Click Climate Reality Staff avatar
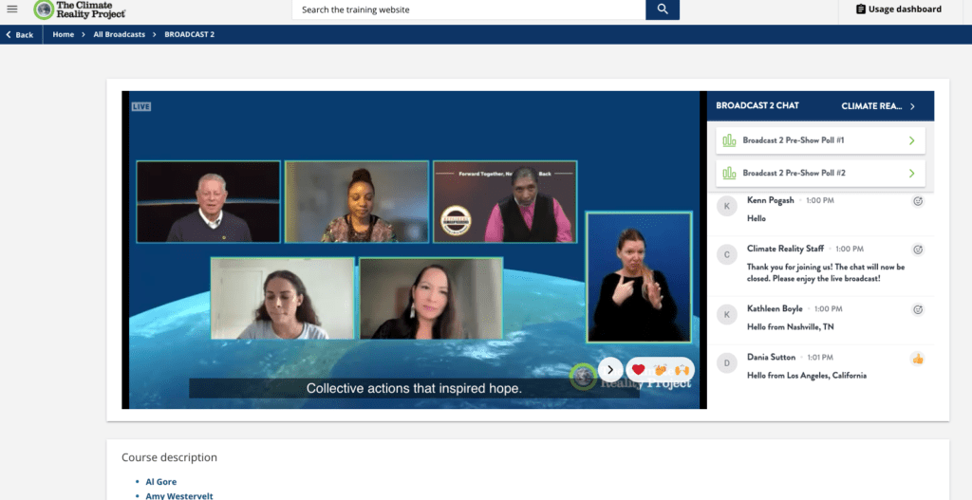Viewport: 972px width, 500px height. coord(726,254)
